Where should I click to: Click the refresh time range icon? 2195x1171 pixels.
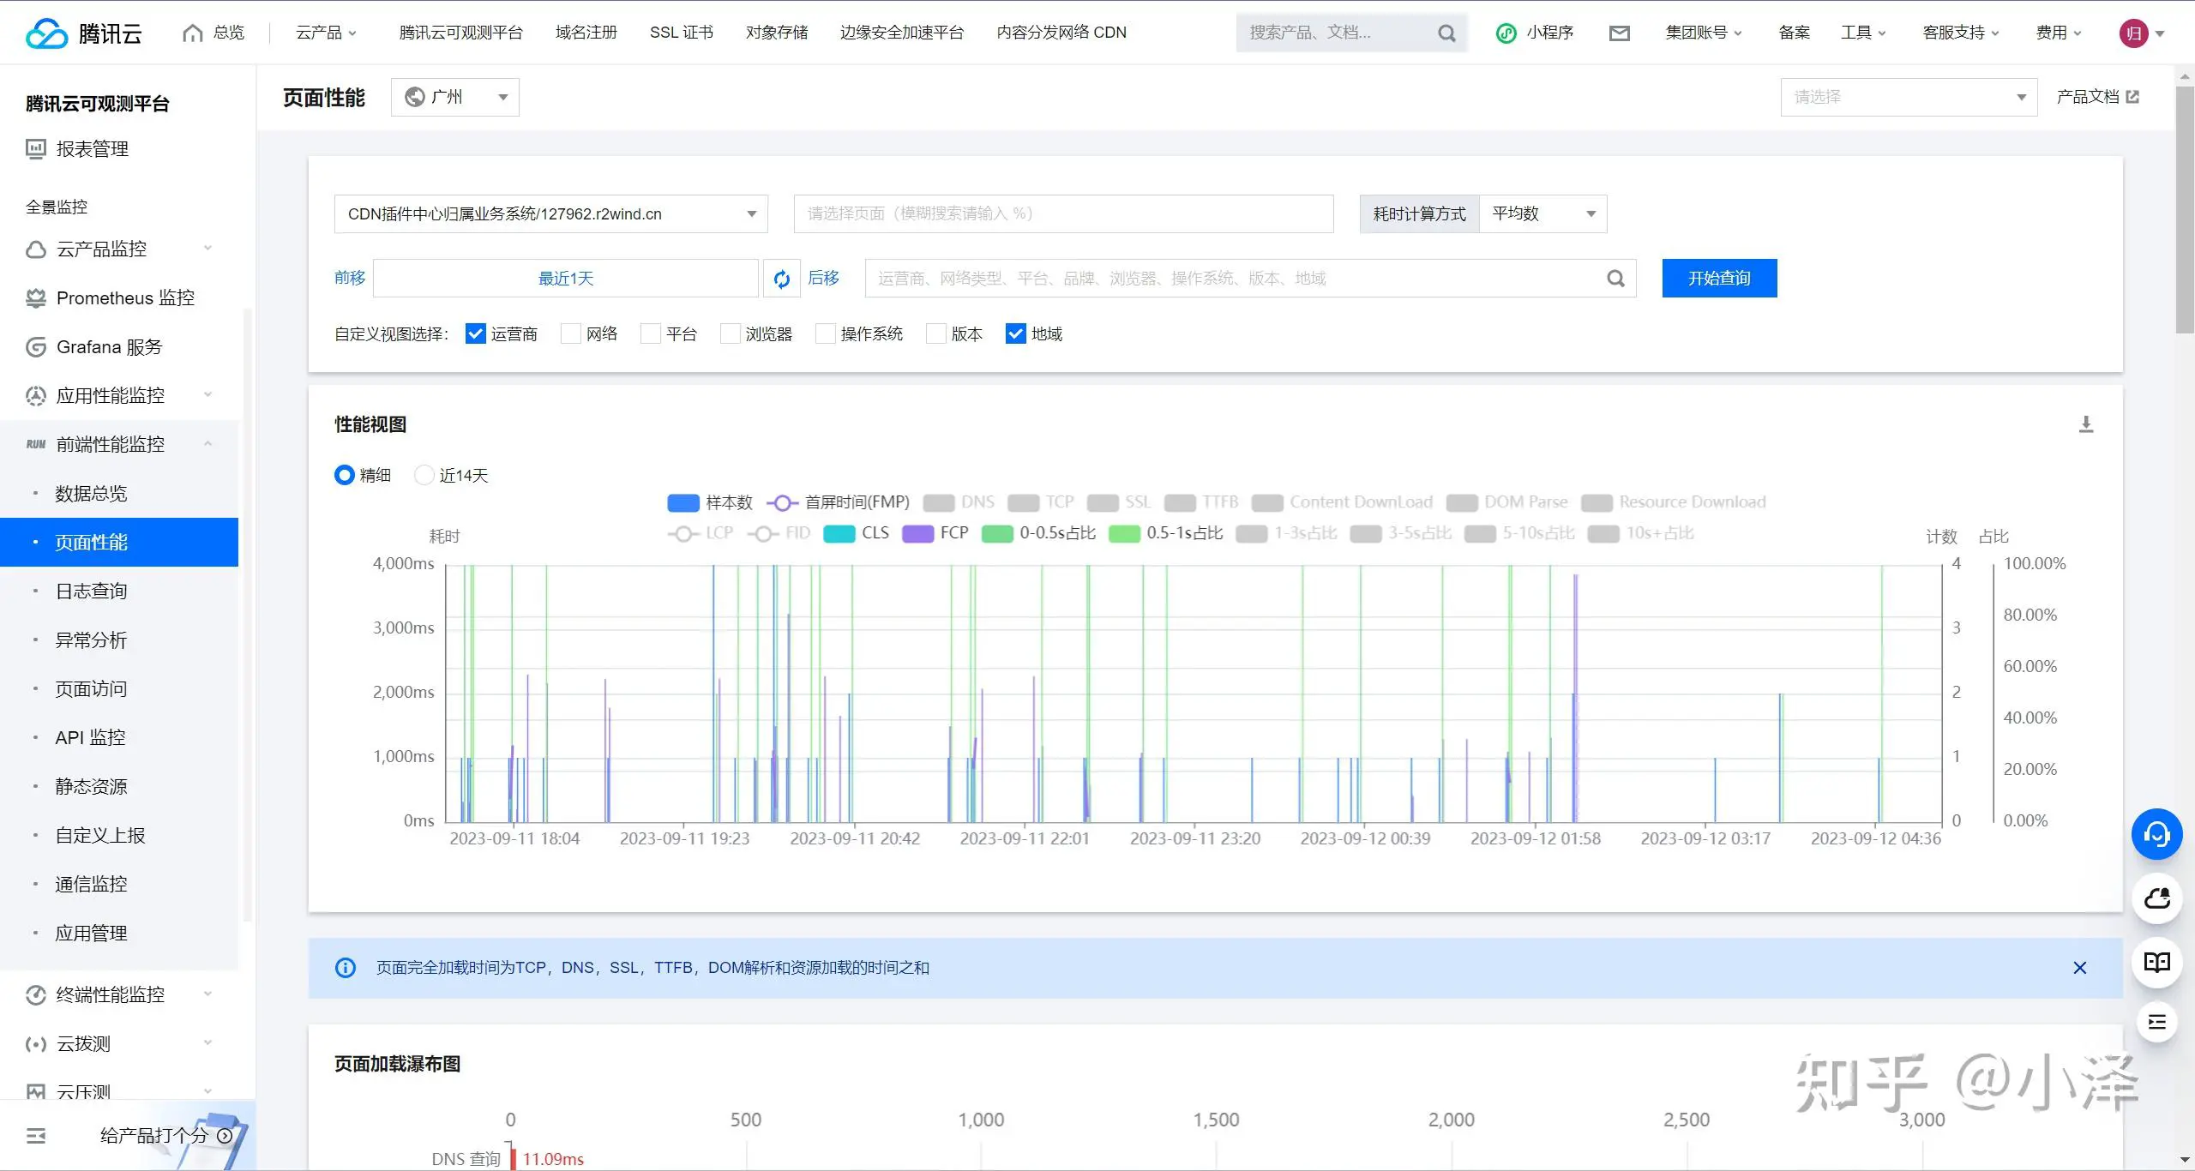pos(781,279)
